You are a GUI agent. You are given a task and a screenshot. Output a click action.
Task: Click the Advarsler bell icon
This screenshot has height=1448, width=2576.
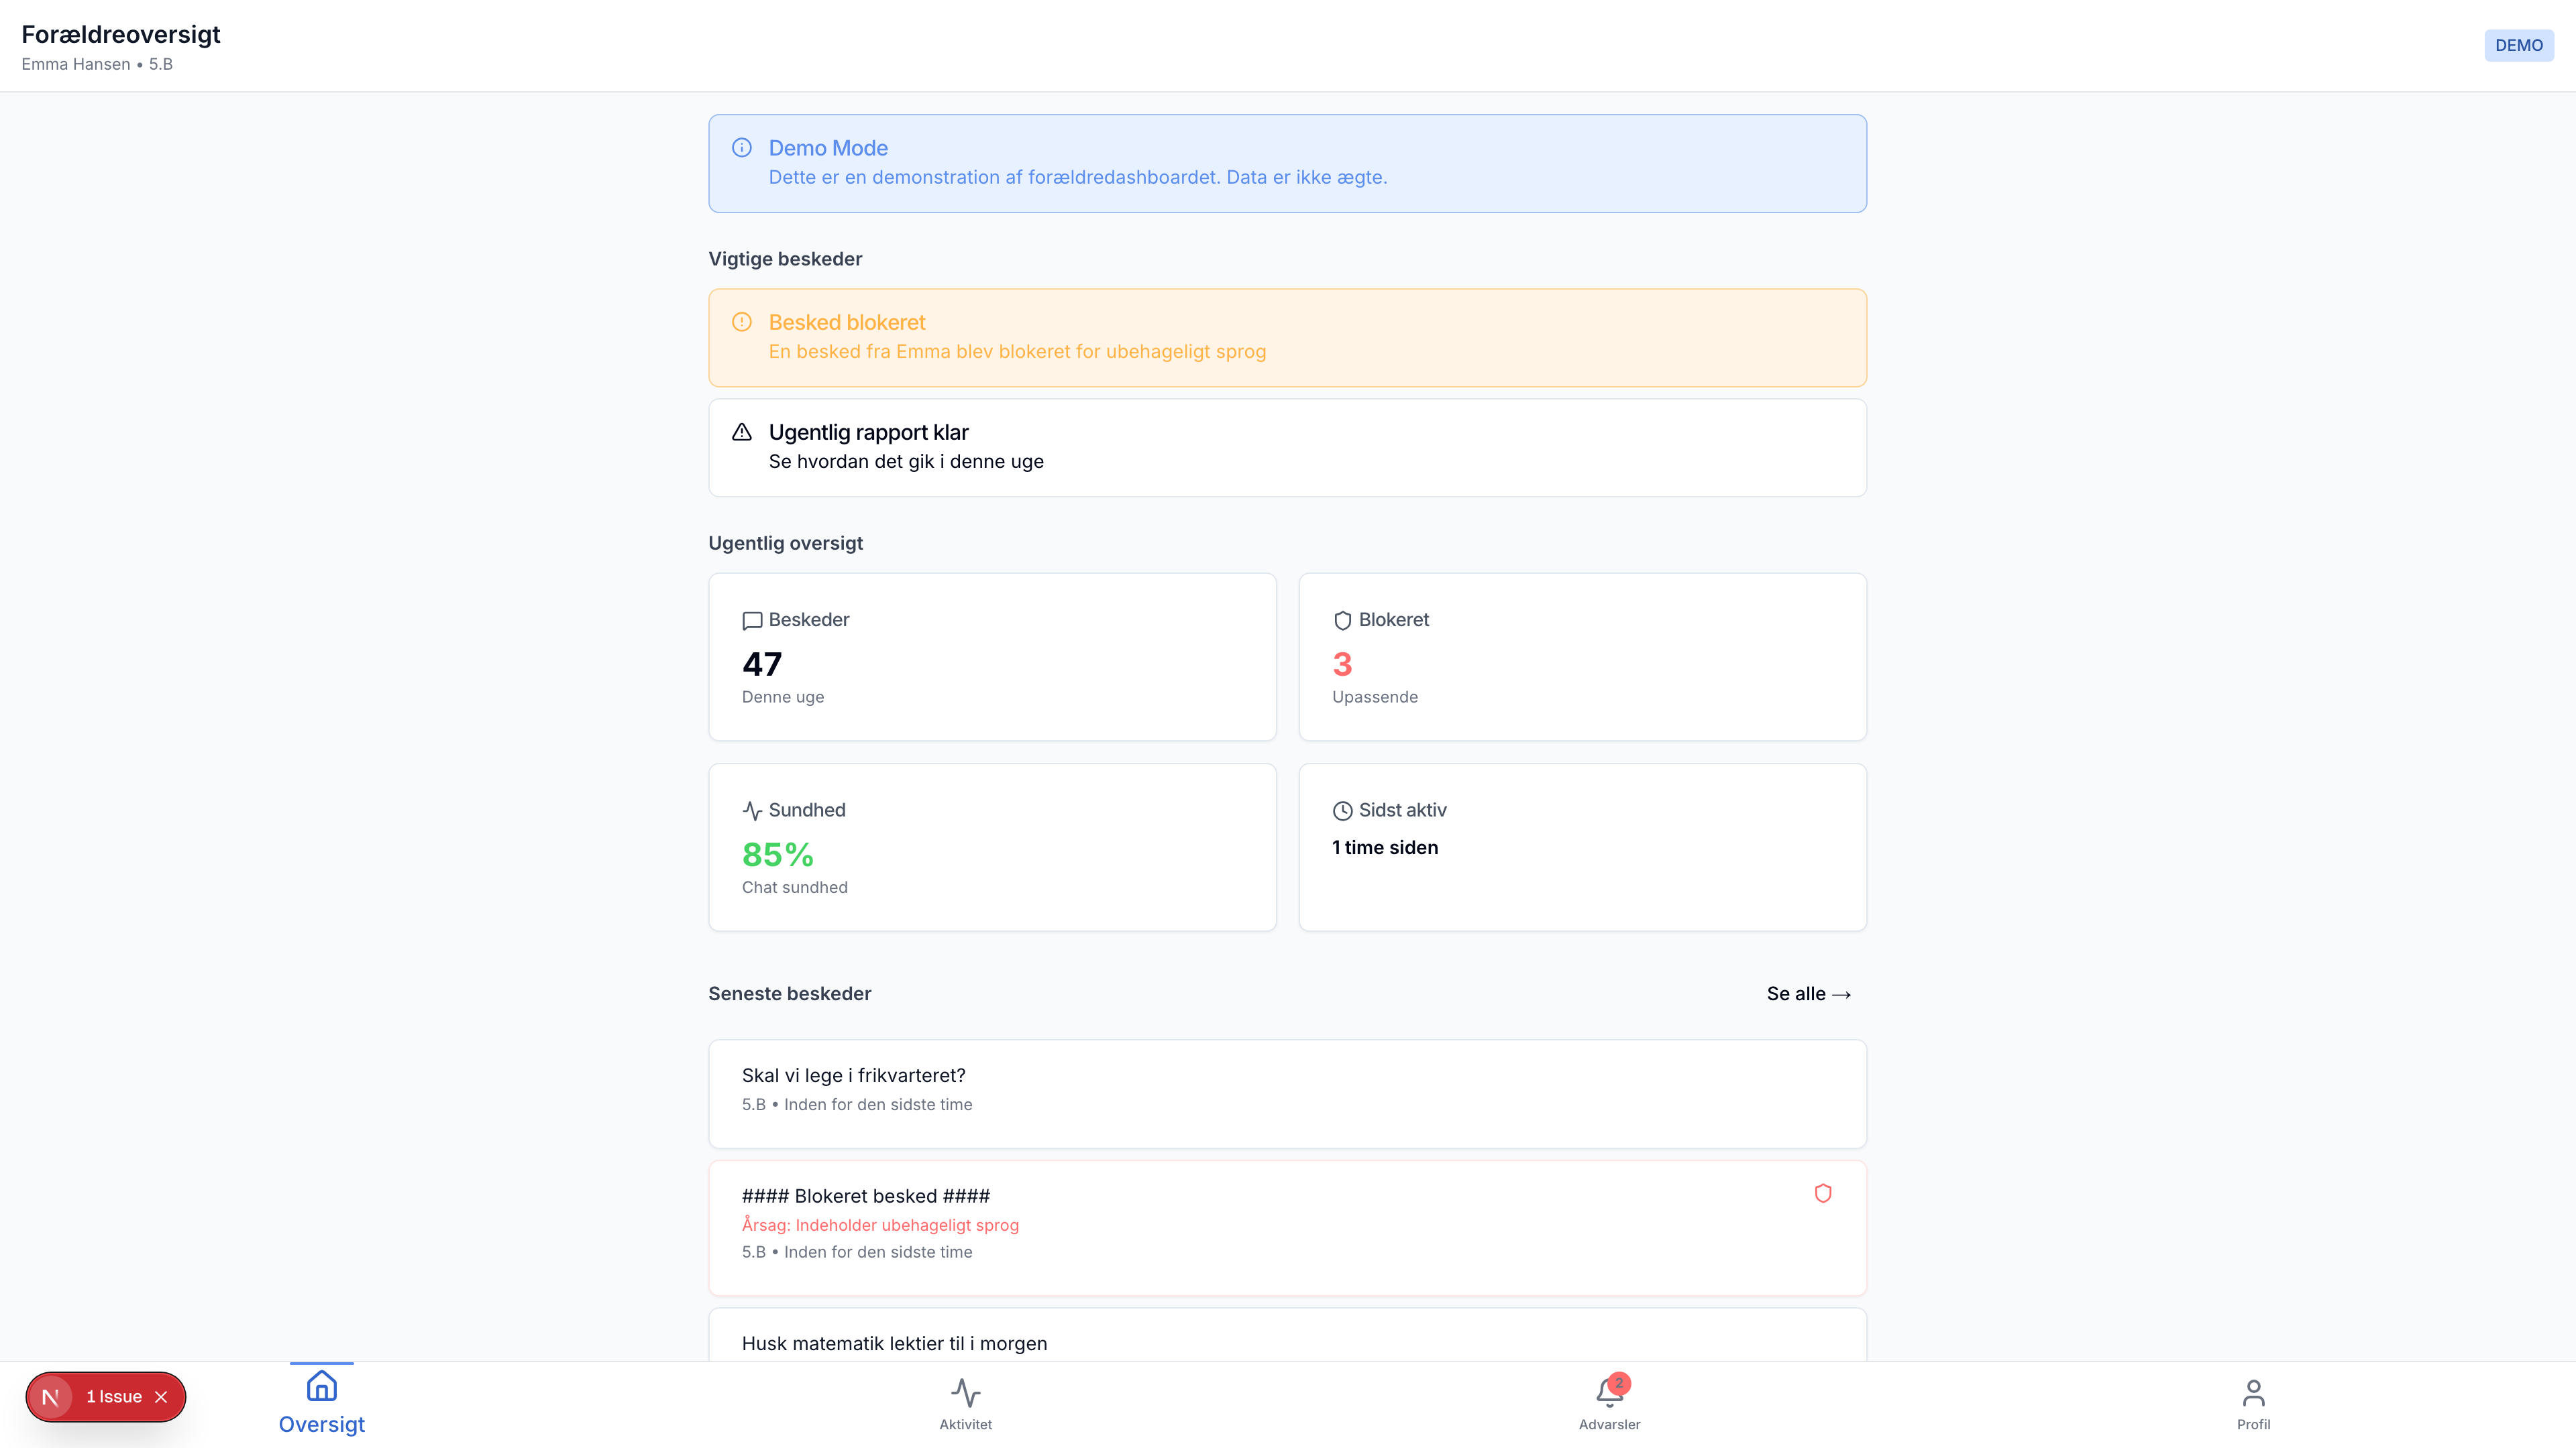(1609, 1392)
